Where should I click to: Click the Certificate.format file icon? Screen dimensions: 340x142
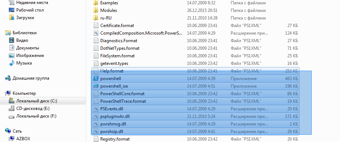click(x=96, y=26)
